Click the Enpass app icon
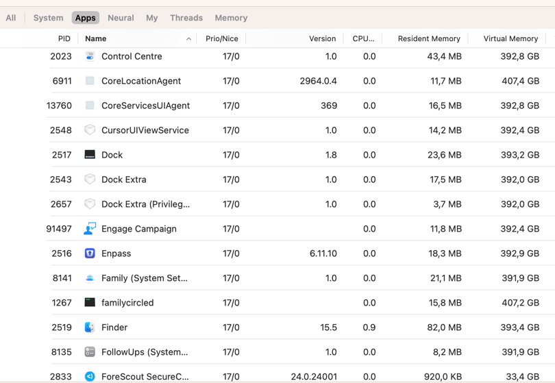The image size is (555, 383). (x=90, y=254)
